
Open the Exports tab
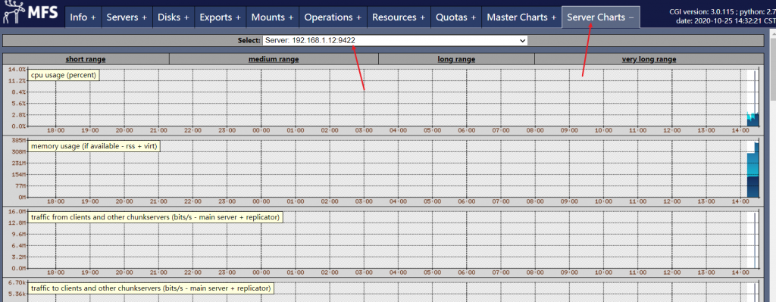pyautogui.click(x=221, y=17)
